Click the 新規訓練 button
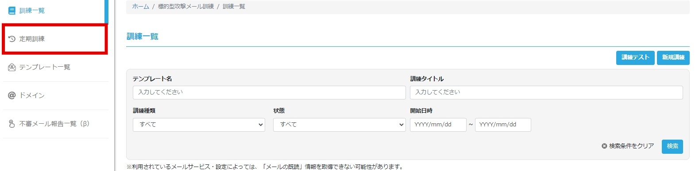Image resolution: width=699 pixels, height=171 pixels. (x=673, y=57)
